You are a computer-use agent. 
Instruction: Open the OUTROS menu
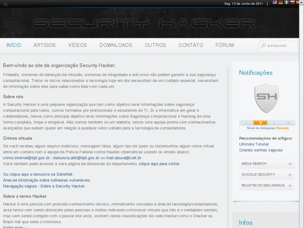point(155,45)
